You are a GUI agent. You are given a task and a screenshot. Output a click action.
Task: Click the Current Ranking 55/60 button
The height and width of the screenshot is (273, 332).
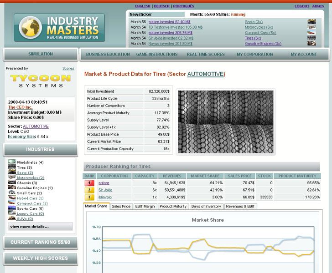(40, 242)
